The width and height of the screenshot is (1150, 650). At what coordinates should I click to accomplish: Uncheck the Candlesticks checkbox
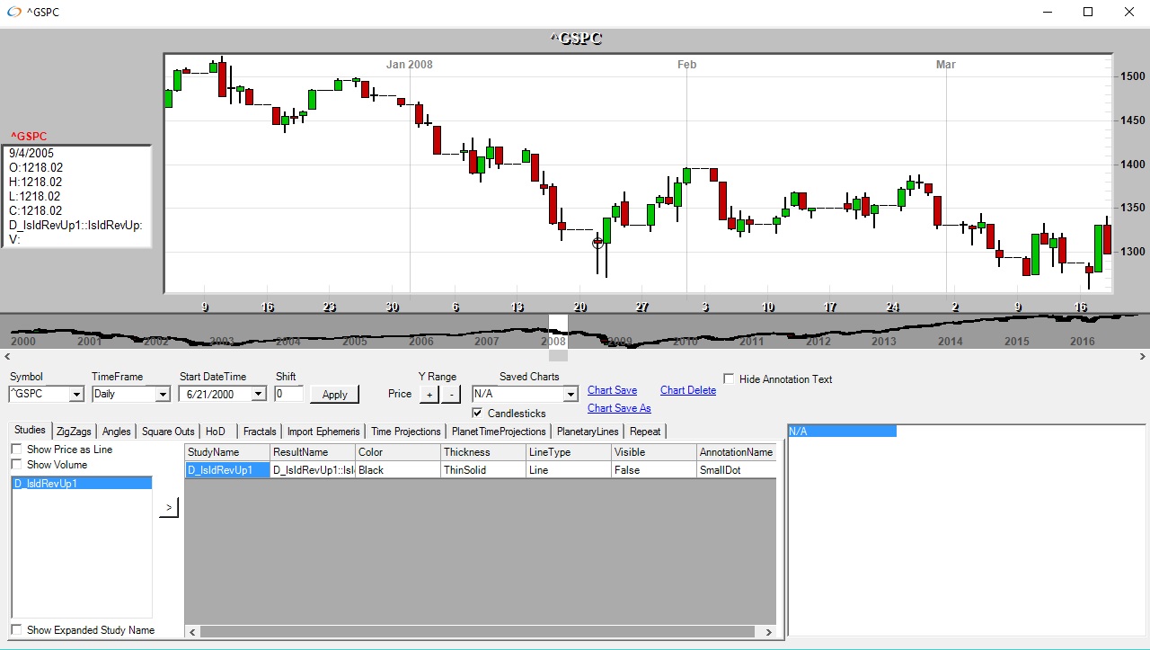pyautogui.click(x=477, y=413)
